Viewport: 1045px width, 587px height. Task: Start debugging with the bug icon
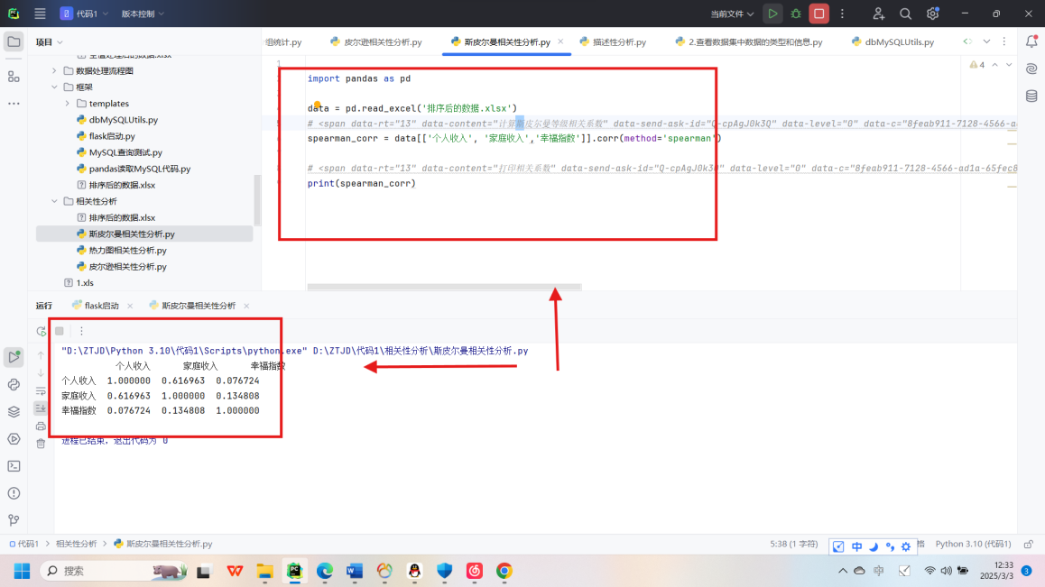[x=796, y=14]
